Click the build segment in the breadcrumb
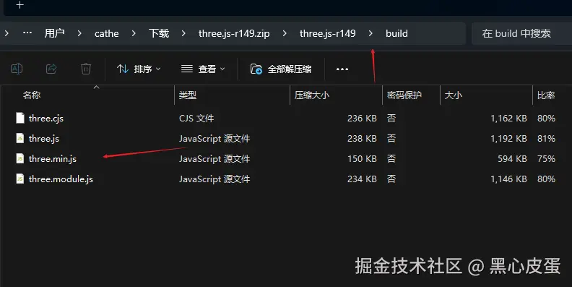This screenshot has width=572, height=287. click(x=396, y=33)
